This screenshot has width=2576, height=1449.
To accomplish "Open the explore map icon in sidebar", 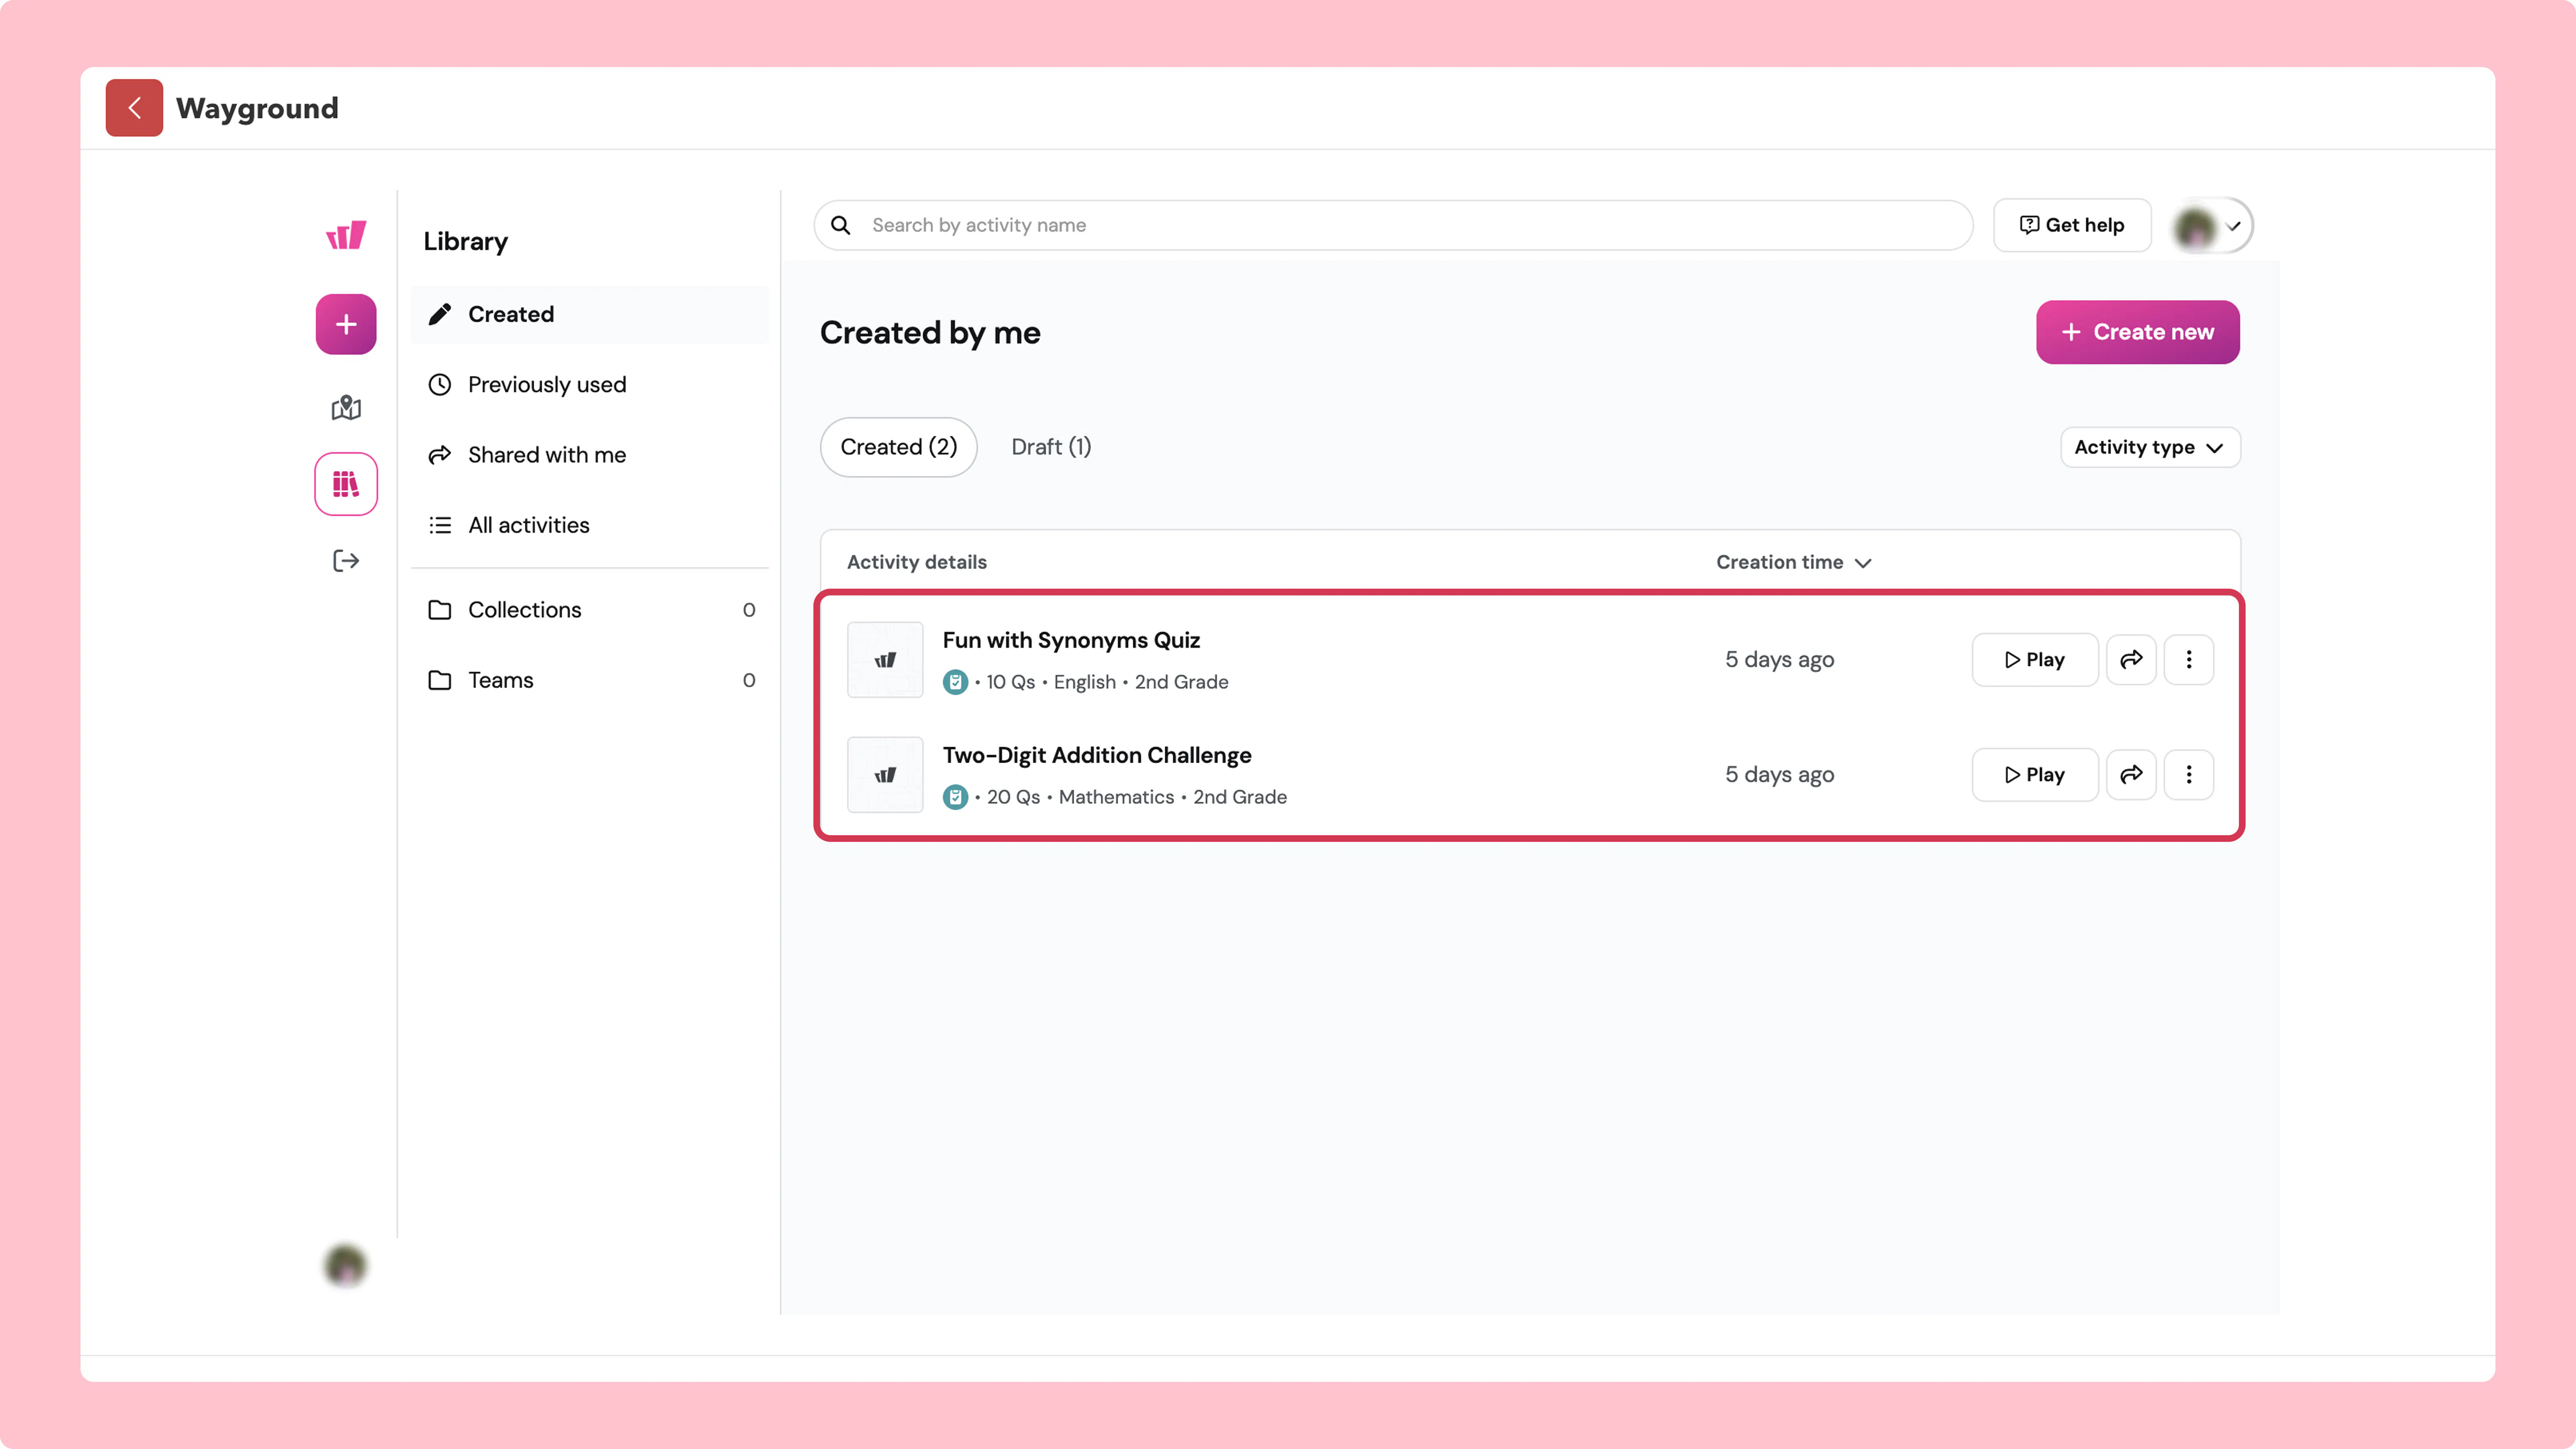I will click(346, 407).
